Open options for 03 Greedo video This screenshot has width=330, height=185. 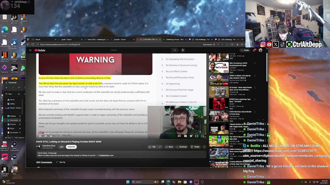(255, 88)
